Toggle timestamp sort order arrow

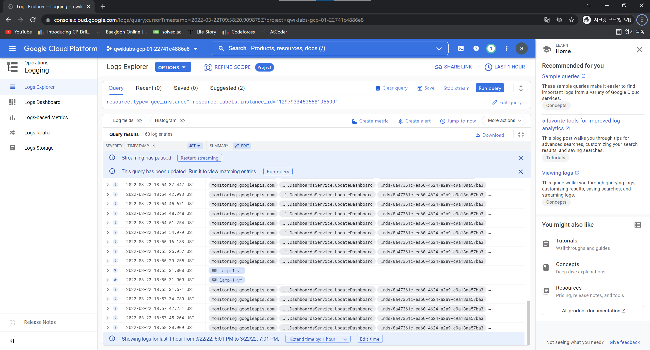[x=154, y=146]
